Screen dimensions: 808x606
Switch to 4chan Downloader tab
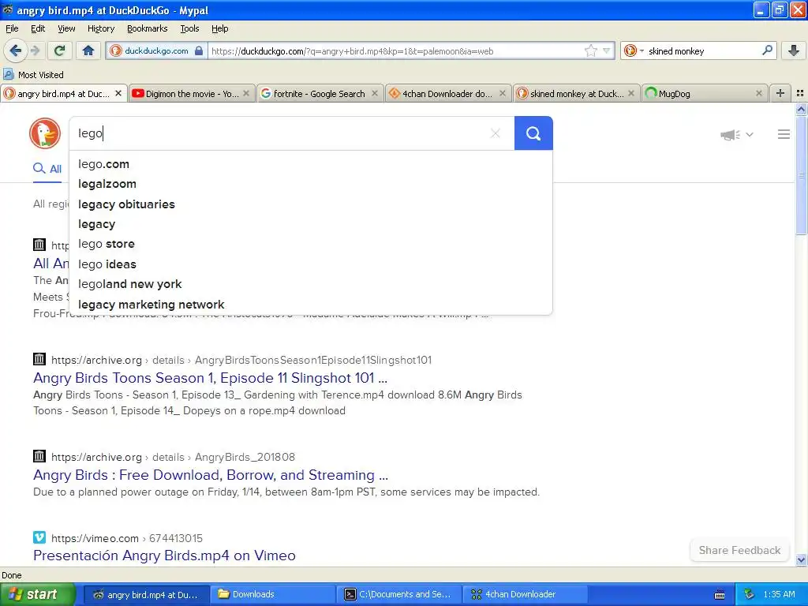(x=448, y=93)
